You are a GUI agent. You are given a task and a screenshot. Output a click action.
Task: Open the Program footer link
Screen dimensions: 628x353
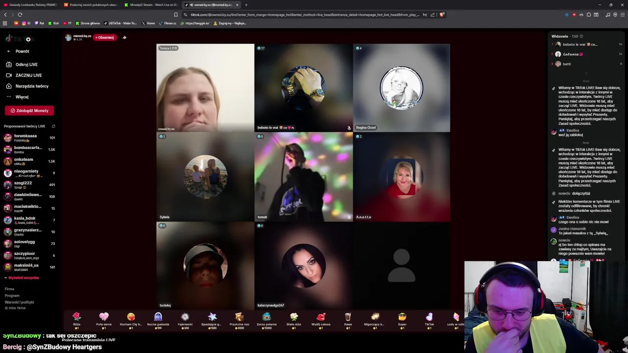[x=12, y=296]
